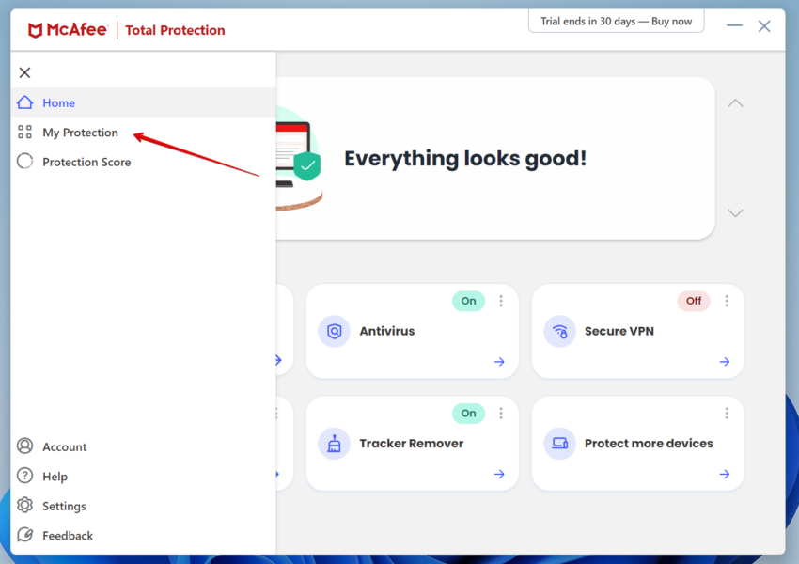Click the Feedback icon
799x564 pixels.
pyautogui.click(x=25, y=536)
